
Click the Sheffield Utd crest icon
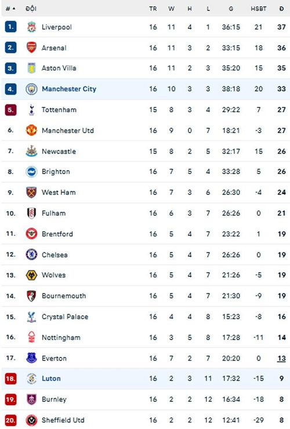pyautogui.click(x=31, y=420)
